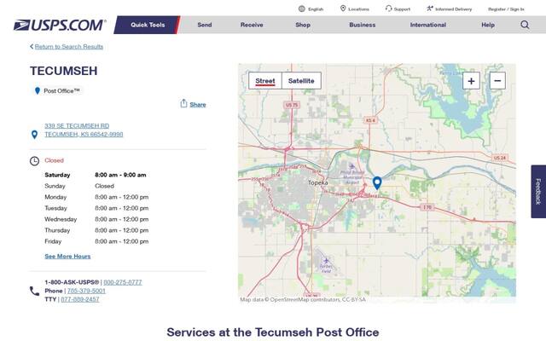Image resolution: width=546 pixels, height=341 pixels.
Task: Open the search magnifier icon
Action: click(525, 25)
